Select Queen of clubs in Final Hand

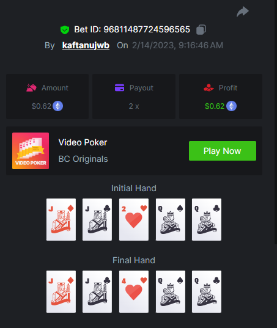click(x=207, y=291)
